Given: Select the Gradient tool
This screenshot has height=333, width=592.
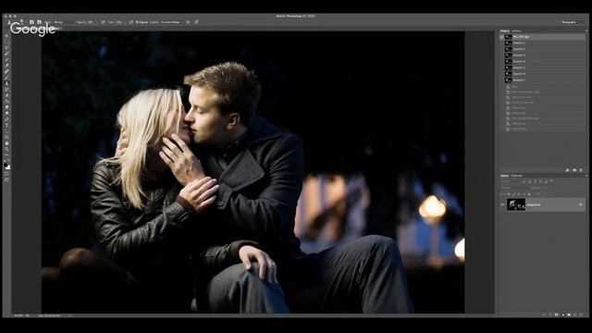Looking at the screenshot, I should 6,101.
